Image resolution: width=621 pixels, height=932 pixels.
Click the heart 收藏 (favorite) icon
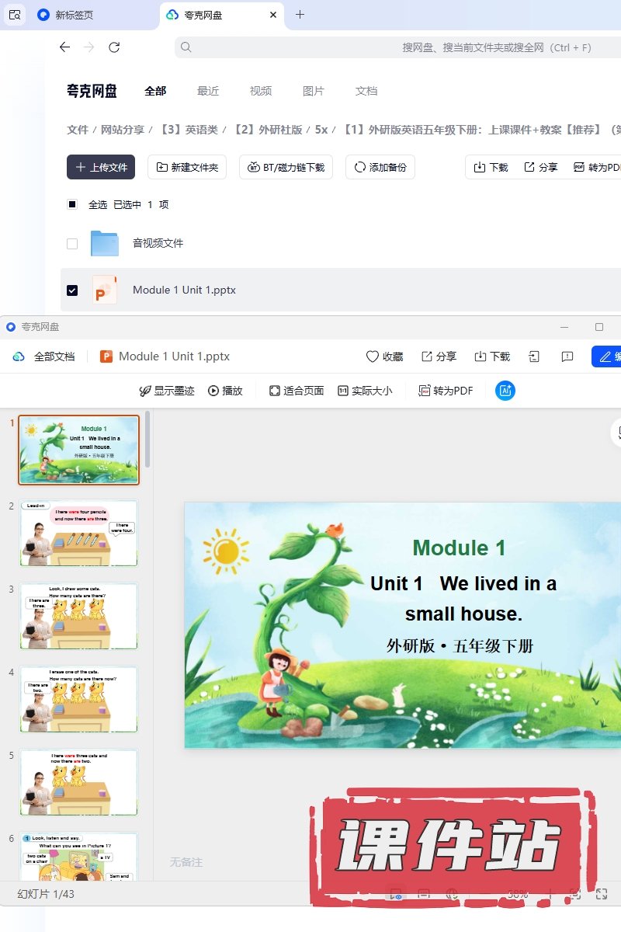tap(385, 356)
